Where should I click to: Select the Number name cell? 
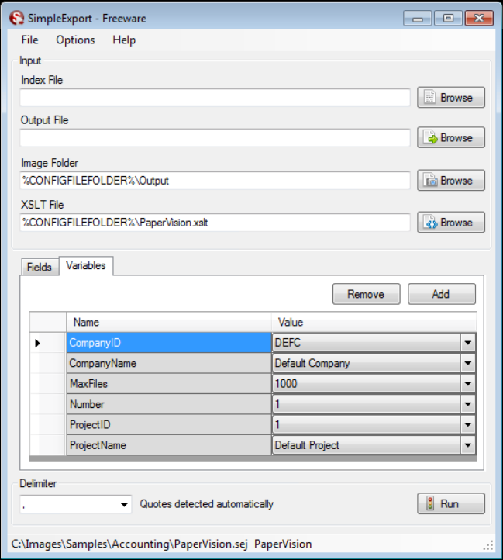(x=169, y=404)
